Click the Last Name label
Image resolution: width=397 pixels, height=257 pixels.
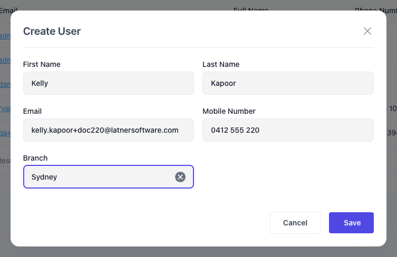click(221, 64)
